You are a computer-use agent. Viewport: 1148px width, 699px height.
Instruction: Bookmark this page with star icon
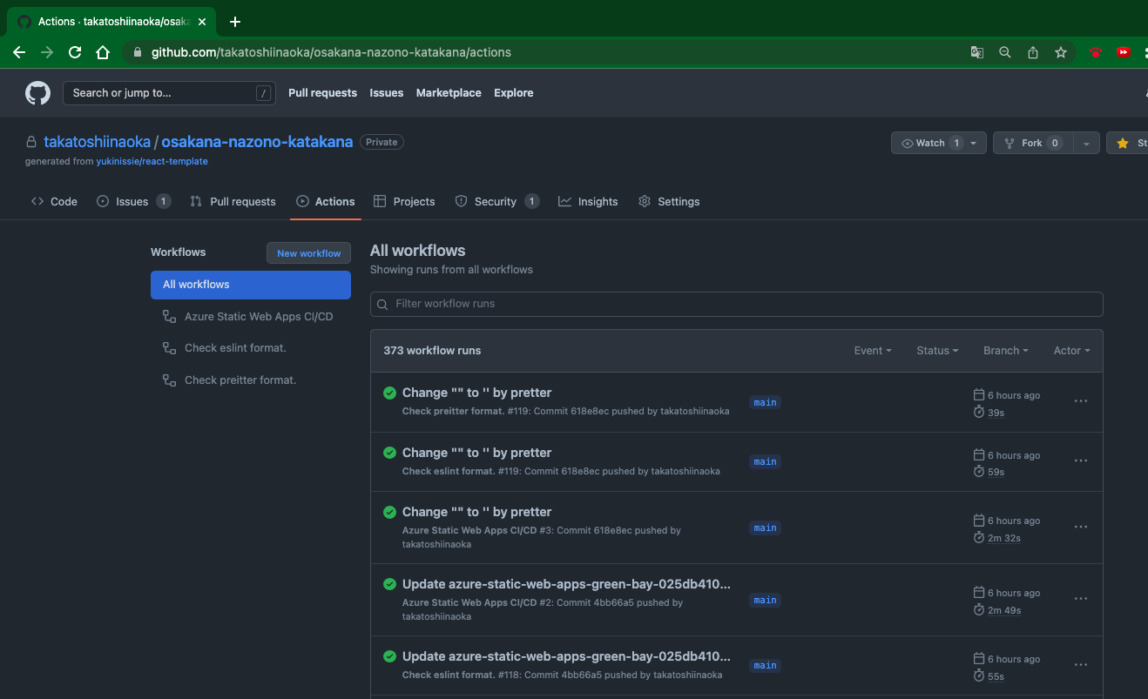[x=1061, y=52]
